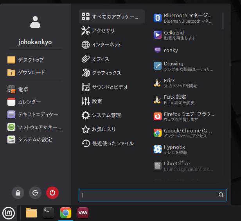Open 電卓 calculator from favorites

(23, 89)
